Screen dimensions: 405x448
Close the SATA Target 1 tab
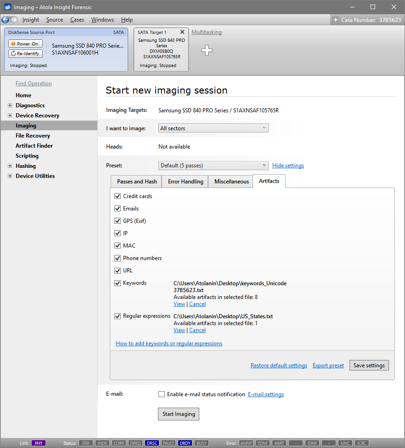[x=182, y=32]
